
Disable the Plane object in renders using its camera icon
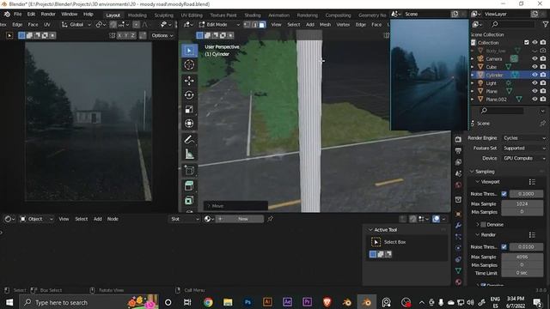543,91
